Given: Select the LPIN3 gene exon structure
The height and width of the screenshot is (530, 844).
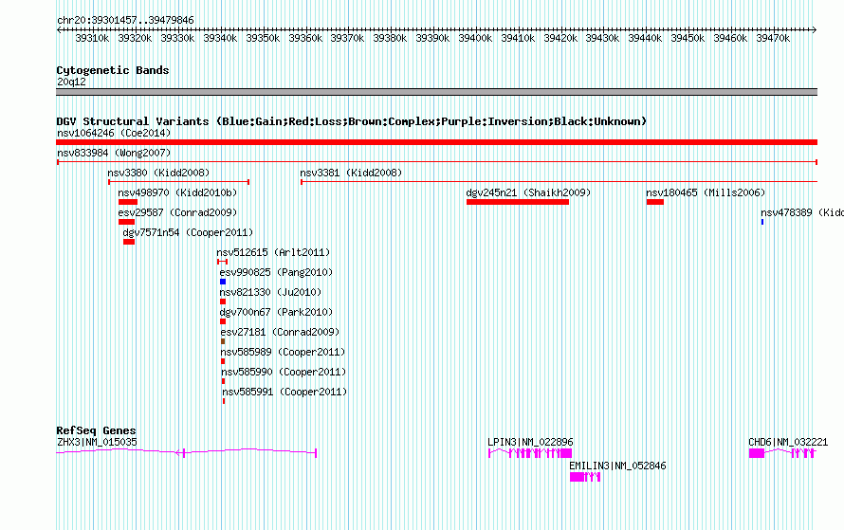Looking at the screenshot, I should (530, 453).
